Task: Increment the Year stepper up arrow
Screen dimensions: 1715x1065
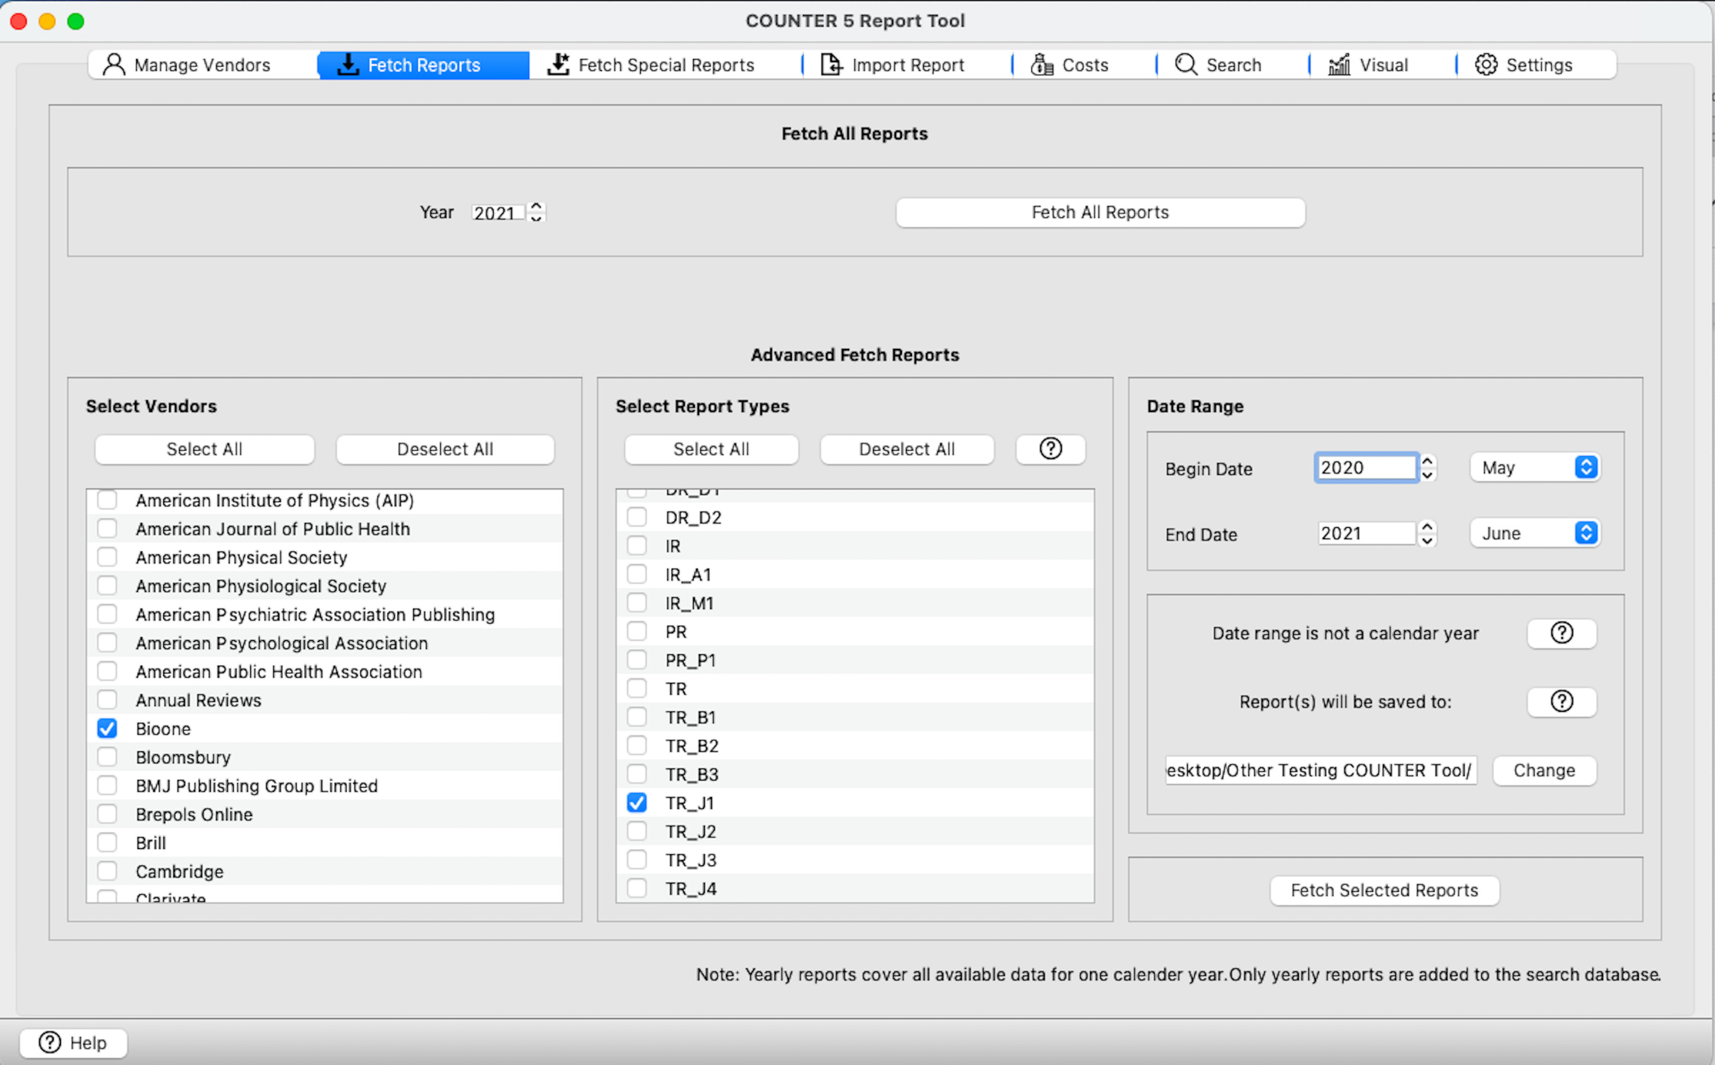Action: 537,206
